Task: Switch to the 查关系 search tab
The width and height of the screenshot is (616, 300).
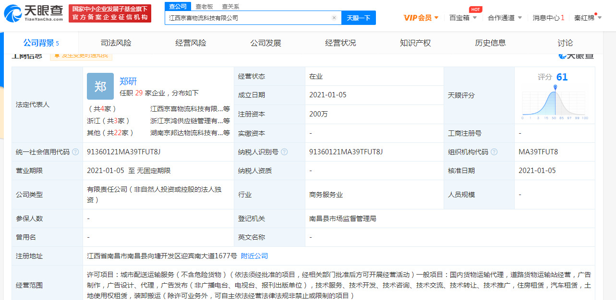Action: [230, 6]
